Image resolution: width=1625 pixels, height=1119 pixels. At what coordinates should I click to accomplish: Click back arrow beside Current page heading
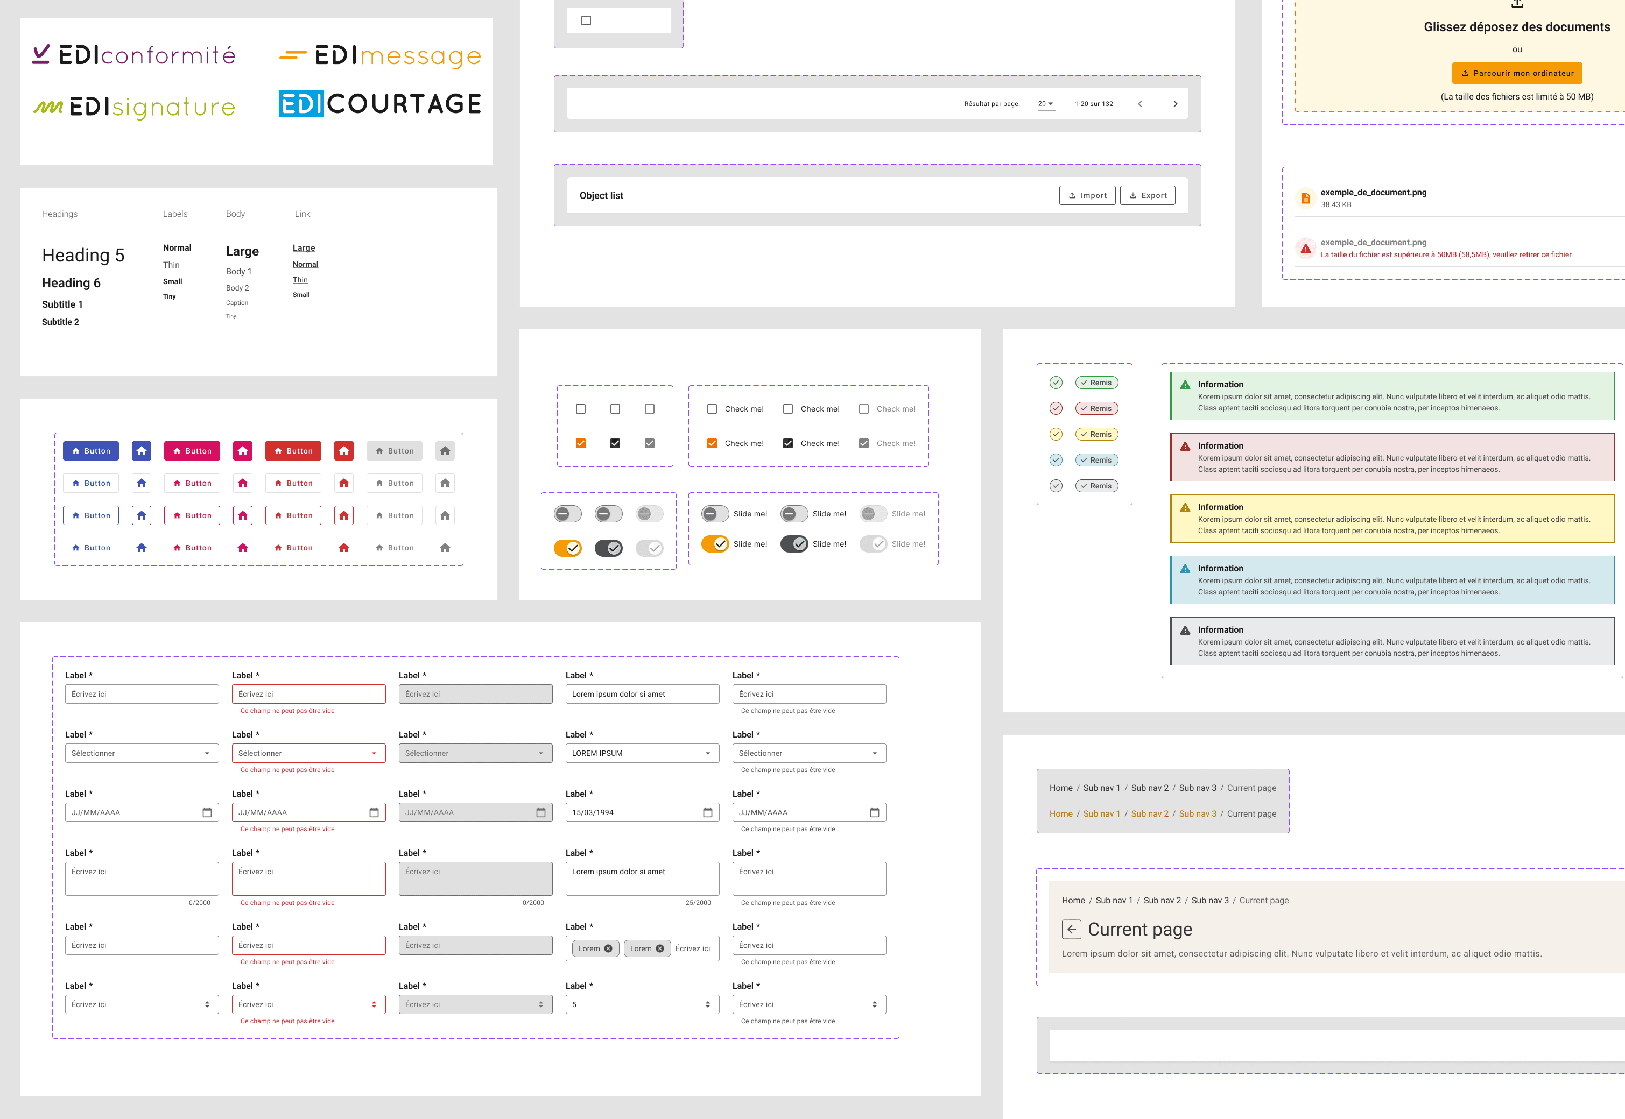(x=1071, y=930)
